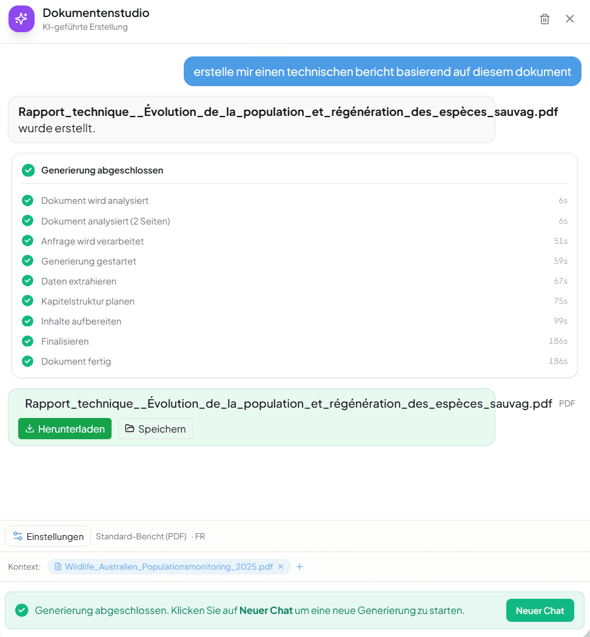Click the Standard-Bericht (PDF) format label
This screenshot has width=590, height=637.
[141, 536]
